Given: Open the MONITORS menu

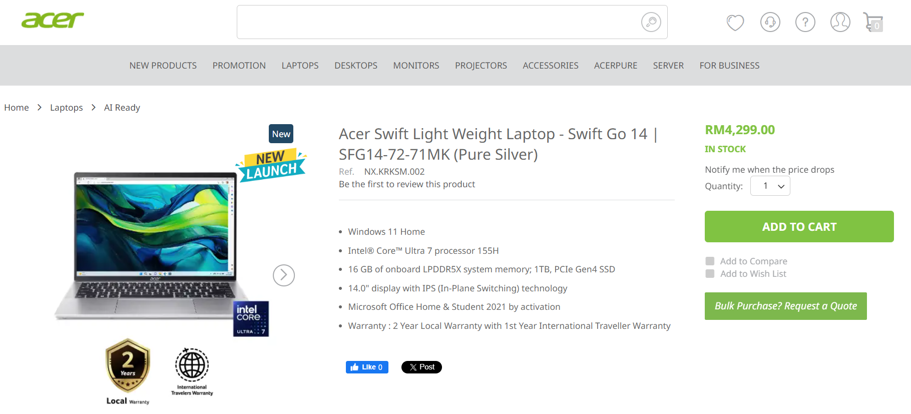Looking at the screenshot, I should coord(416,66).
